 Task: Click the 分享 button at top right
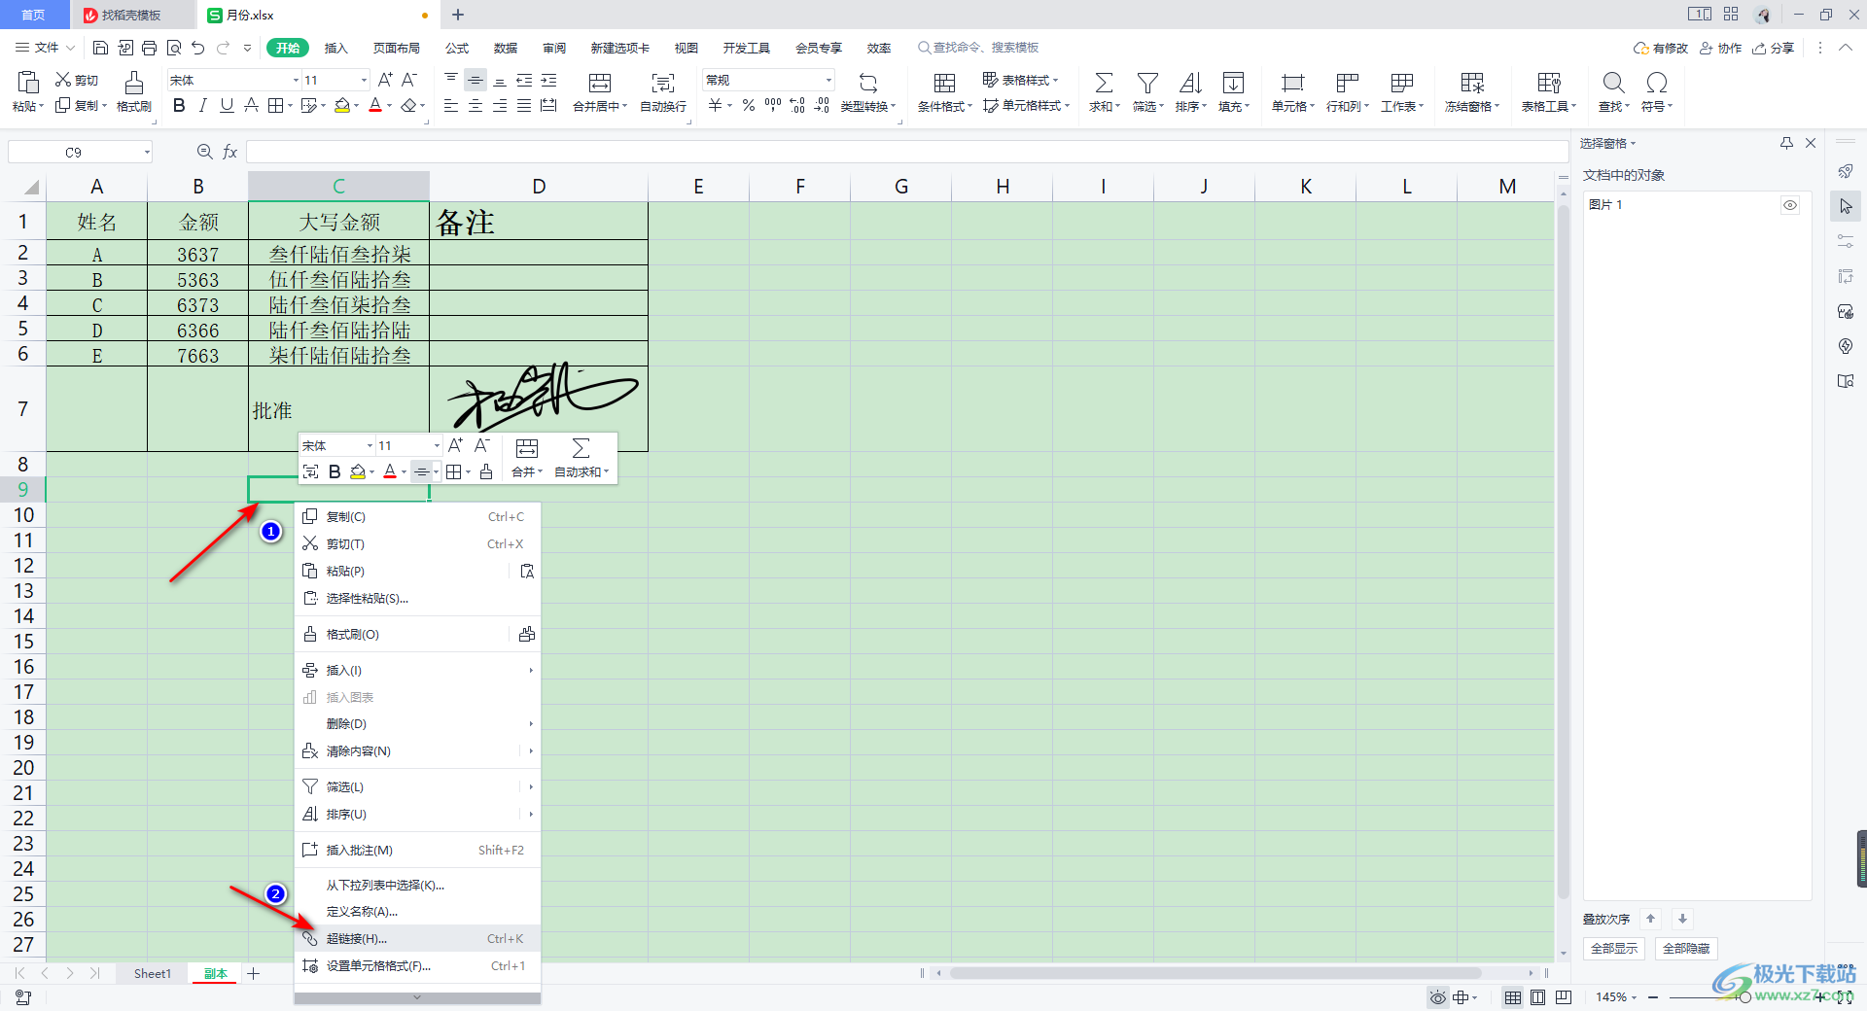click(x=1773, y=48)
